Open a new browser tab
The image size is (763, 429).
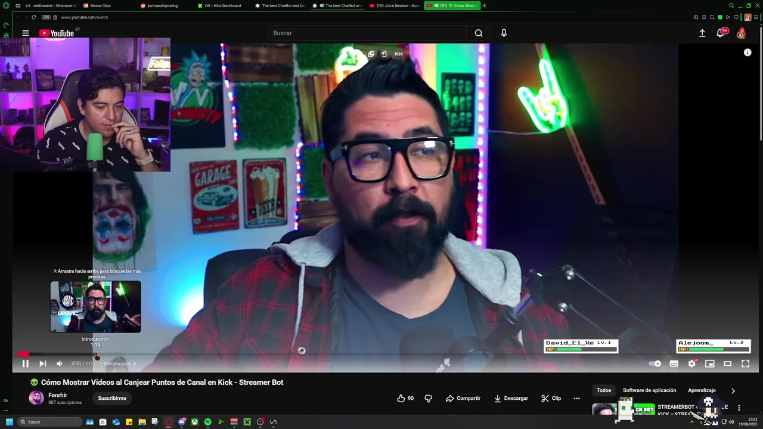click(x=484, y=5)
